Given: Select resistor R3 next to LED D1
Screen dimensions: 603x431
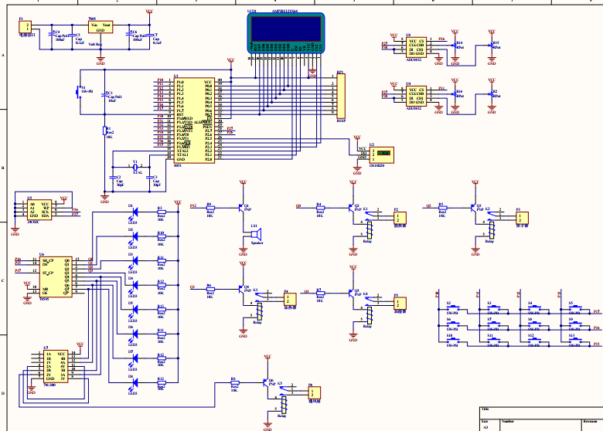Looking at the screenshot, I should [x=162, y=212].
